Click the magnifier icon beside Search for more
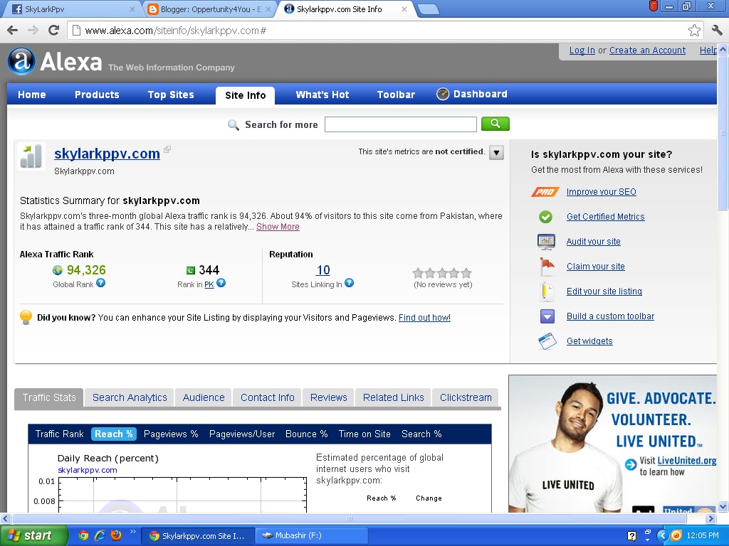 coord(234,124)
